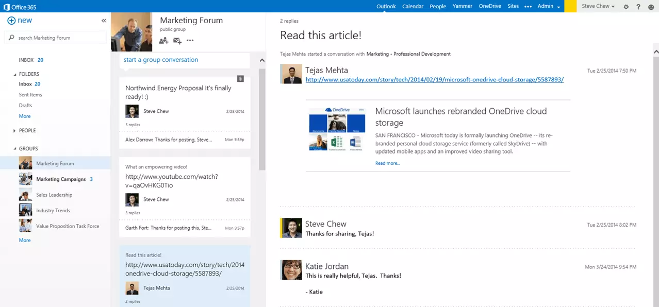This screenshot has width=659, height=307.
Task: Open People from top navigation
Action: click(438, 6)
